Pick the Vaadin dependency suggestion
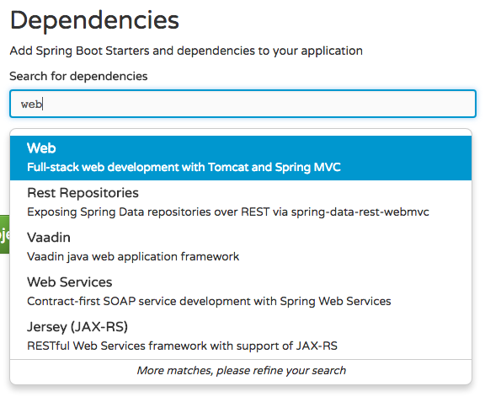 click(241, 247)
